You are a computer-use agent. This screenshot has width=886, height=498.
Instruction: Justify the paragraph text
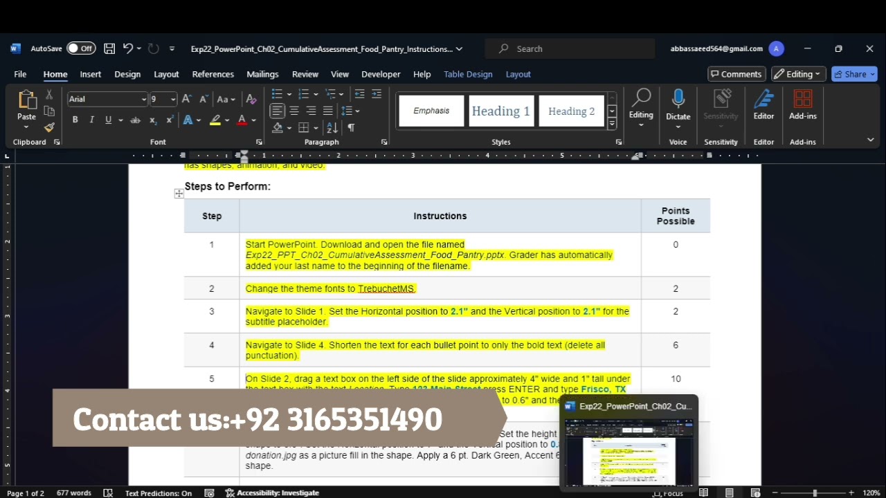[327, 111]
